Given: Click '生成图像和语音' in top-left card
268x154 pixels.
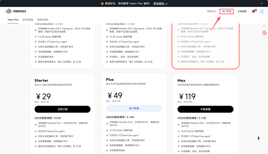Looking at the screenshot, I should coord(46,57).
